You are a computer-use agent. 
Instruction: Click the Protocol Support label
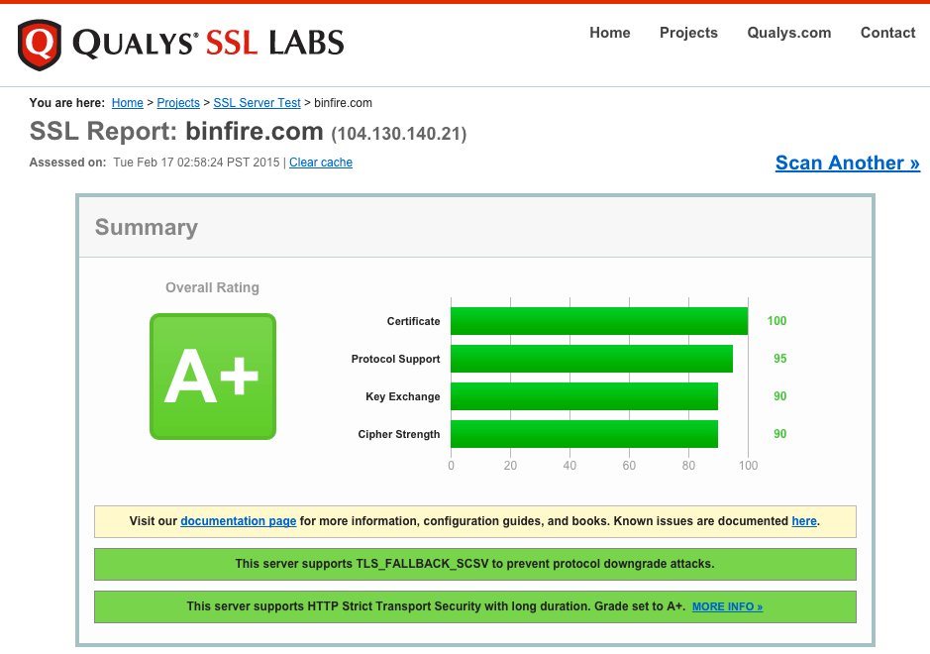tap(395, 359)
